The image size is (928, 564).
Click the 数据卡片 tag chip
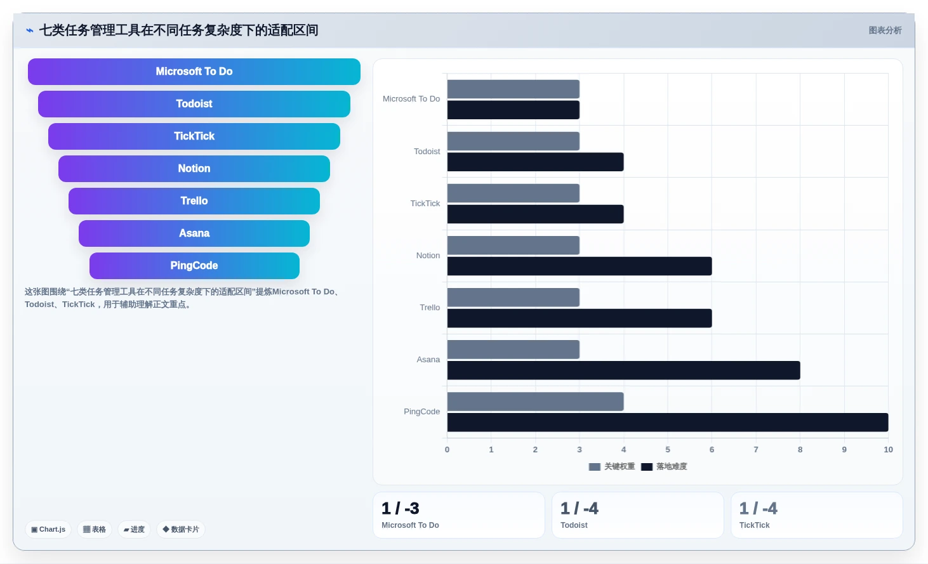coord(181,529)
